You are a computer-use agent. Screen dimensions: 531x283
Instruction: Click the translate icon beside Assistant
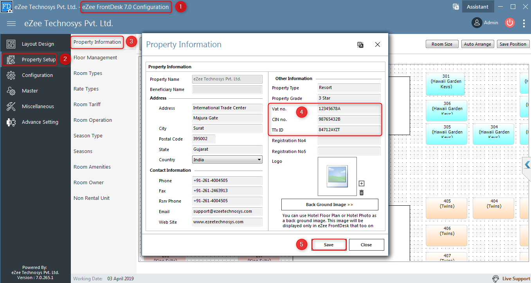455,7
